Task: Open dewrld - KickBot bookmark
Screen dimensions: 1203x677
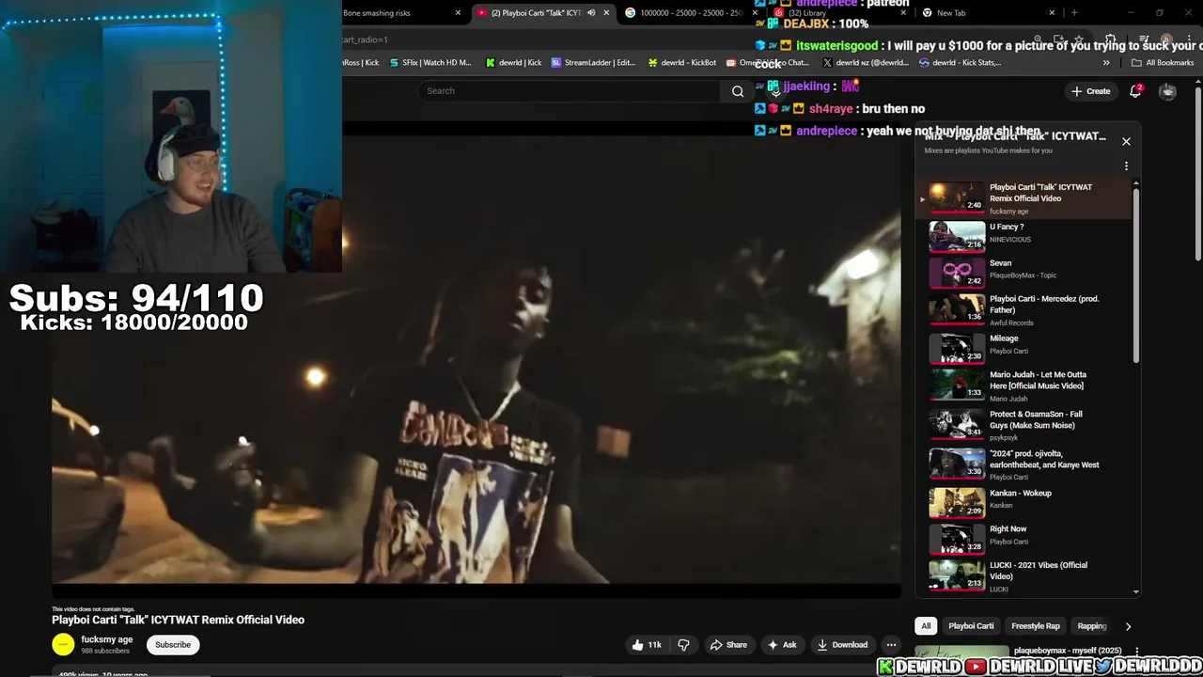Action: point(682,63)
